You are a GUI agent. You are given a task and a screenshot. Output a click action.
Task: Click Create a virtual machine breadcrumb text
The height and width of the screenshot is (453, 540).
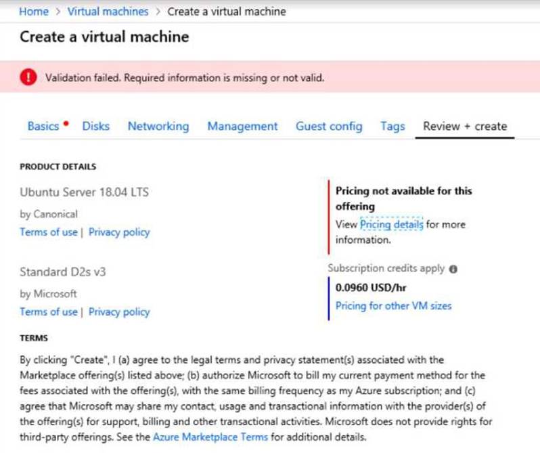[x=227, y=12]
